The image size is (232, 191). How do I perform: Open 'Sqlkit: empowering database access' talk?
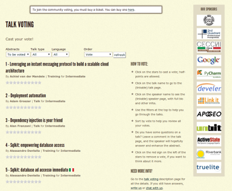[35, 145]
